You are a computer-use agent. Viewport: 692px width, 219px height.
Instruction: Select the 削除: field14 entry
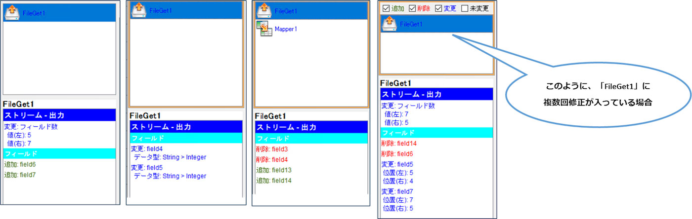point(399,143)
